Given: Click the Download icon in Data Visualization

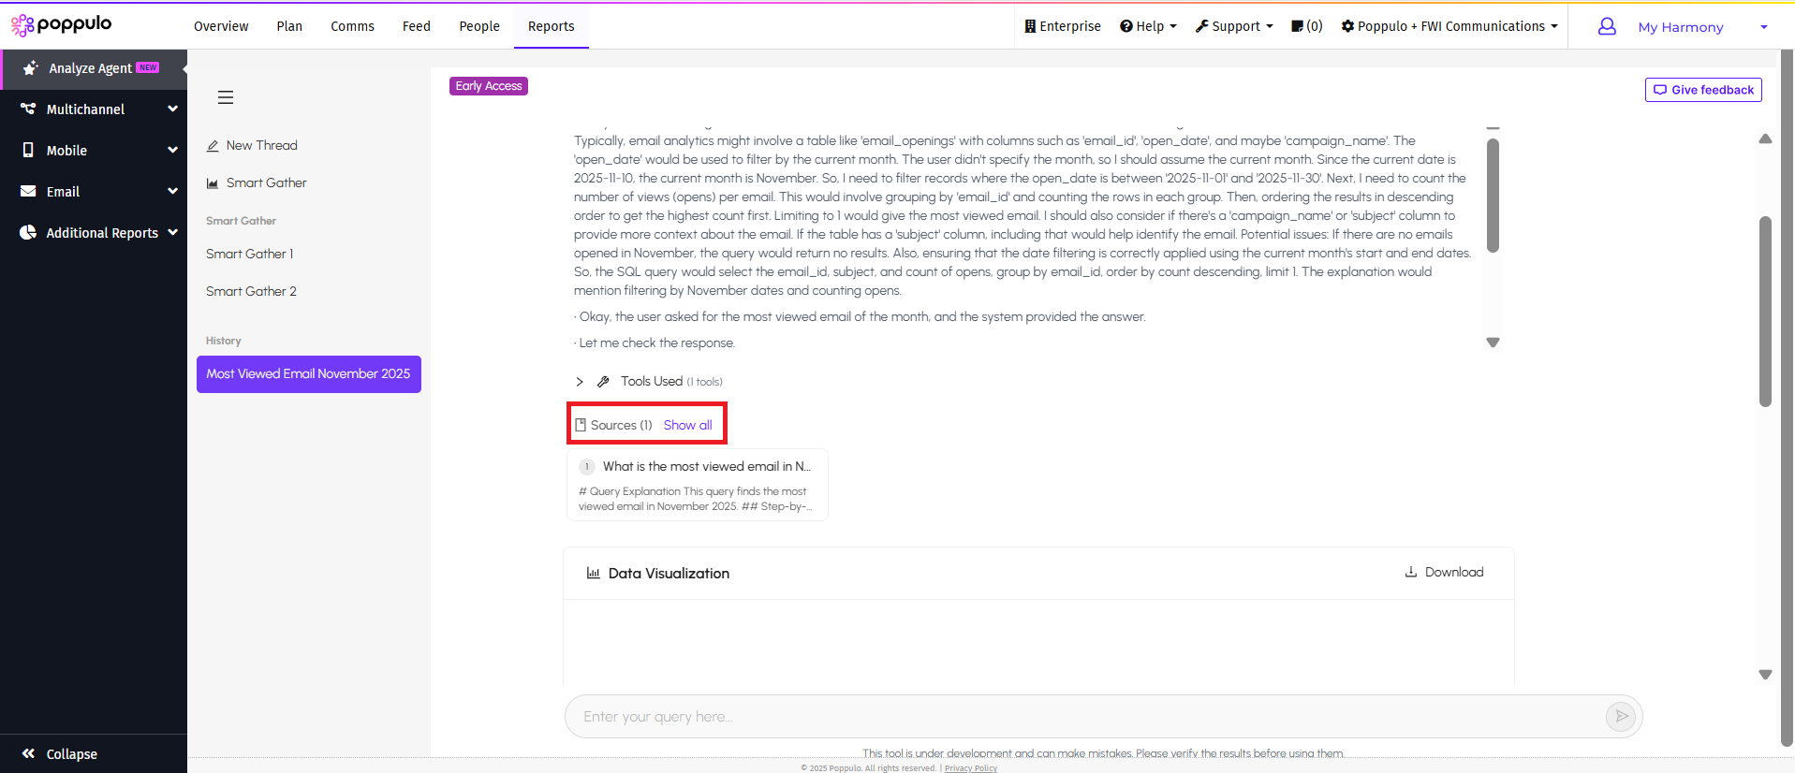Looking at the screenshot, I should (1411, 572).
